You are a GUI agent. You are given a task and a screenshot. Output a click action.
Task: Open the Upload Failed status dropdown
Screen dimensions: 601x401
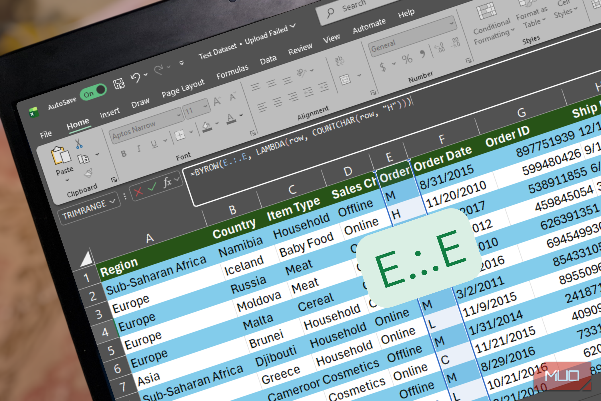click(x=292, y=26)
